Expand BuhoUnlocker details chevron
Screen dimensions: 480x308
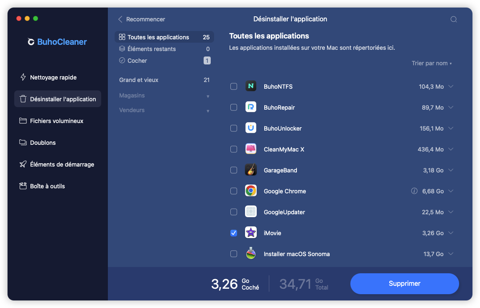coord(451,128)
